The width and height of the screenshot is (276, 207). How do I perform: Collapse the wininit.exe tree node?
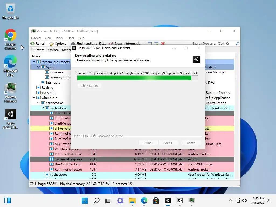(x=34, y=98)
